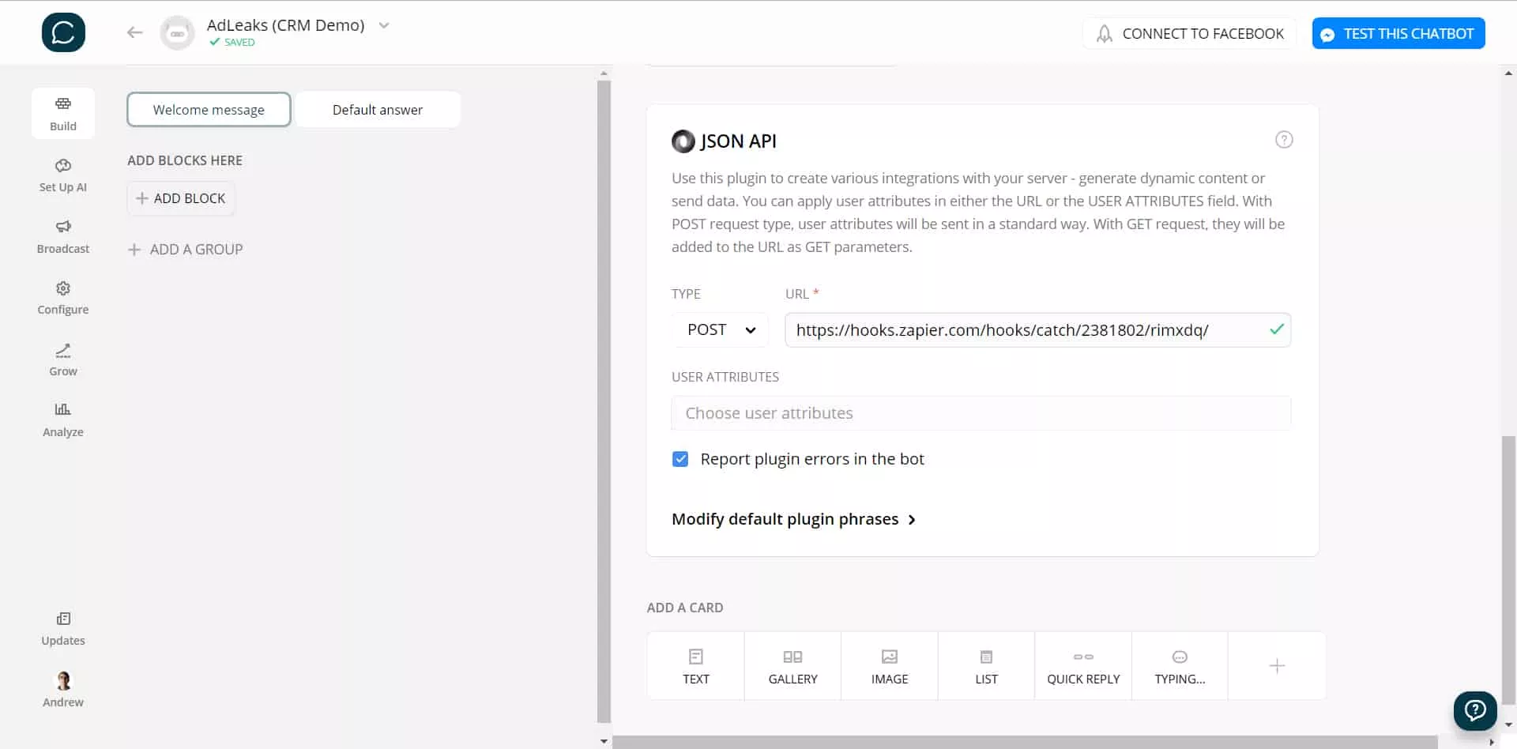Screen dimensions: 1517x749
Task: Click the JSON API heading
Action: 738,141
